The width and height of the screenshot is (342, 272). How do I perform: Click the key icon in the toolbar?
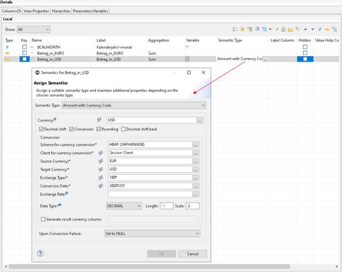click(x=298, y=29)
